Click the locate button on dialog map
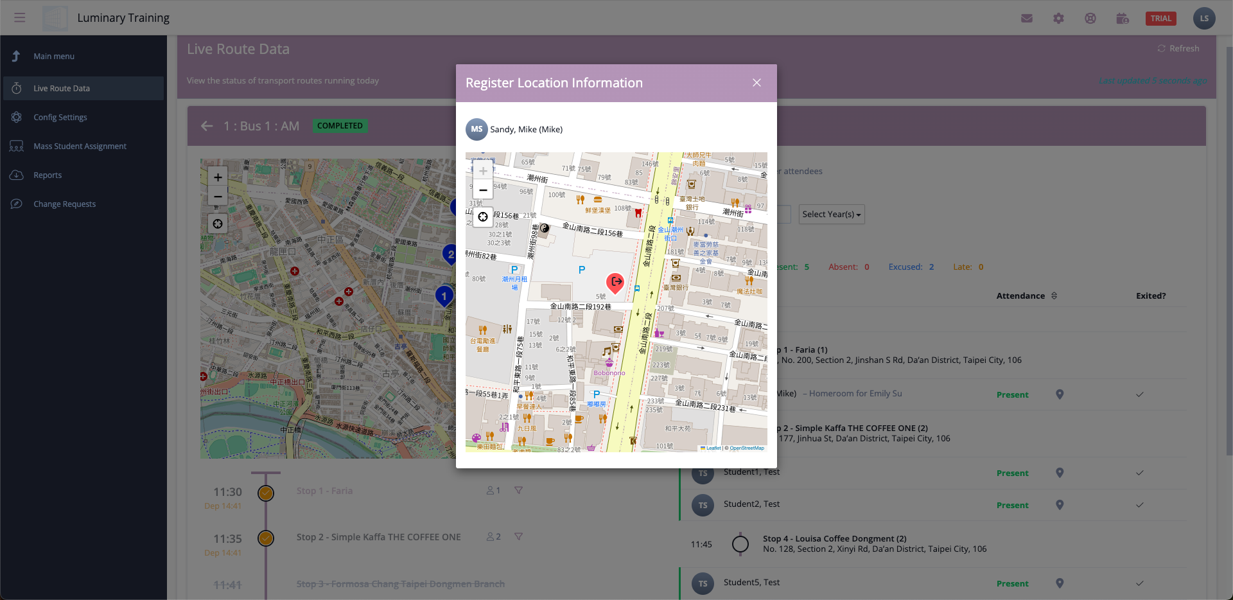1233x600 pixels. 483,216
